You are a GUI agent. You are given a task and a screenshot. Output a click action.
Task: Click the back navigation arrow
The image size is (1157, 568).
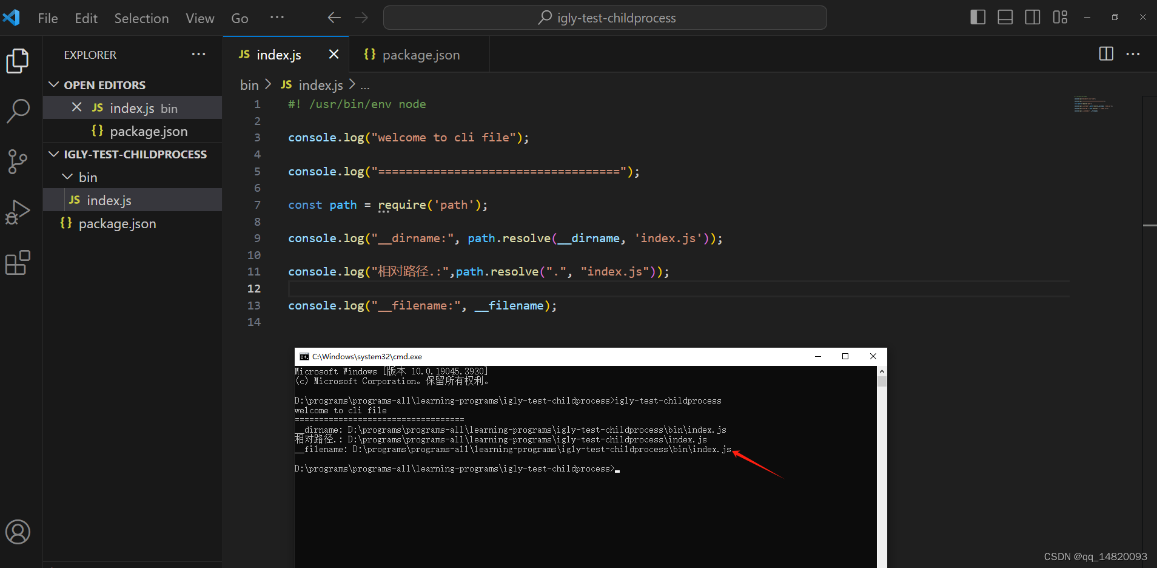click(x=334, y=18)
